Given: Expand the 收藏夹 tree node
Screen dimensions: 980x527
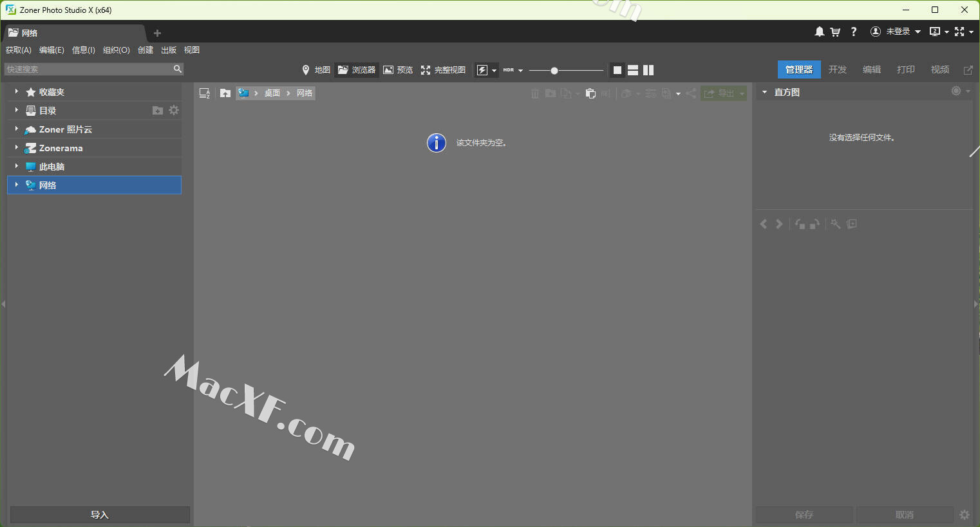Looking at the screenshot, I should [x=16, y=91].
